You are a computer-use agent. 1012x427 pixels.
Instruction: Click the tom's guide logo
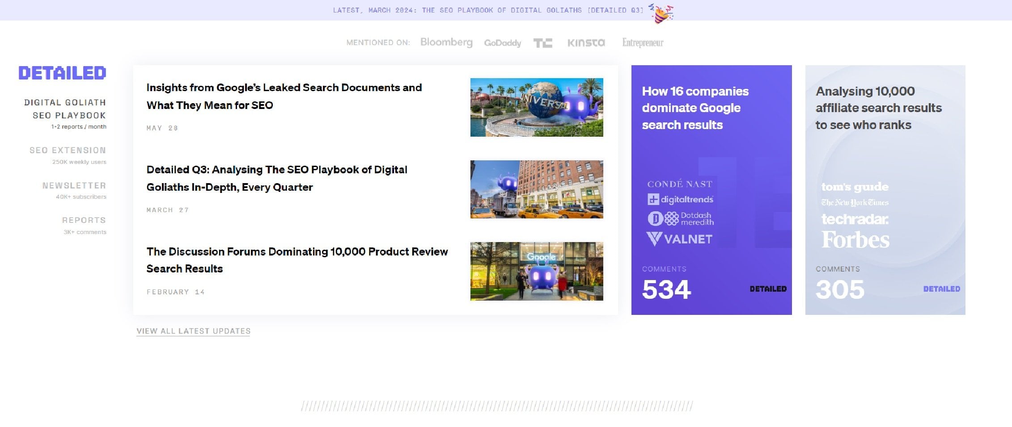855,187
